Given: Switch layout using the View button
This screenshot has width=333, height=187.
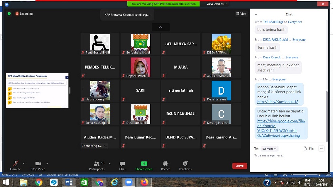Looking at the screenshot, I should point(241,14).
